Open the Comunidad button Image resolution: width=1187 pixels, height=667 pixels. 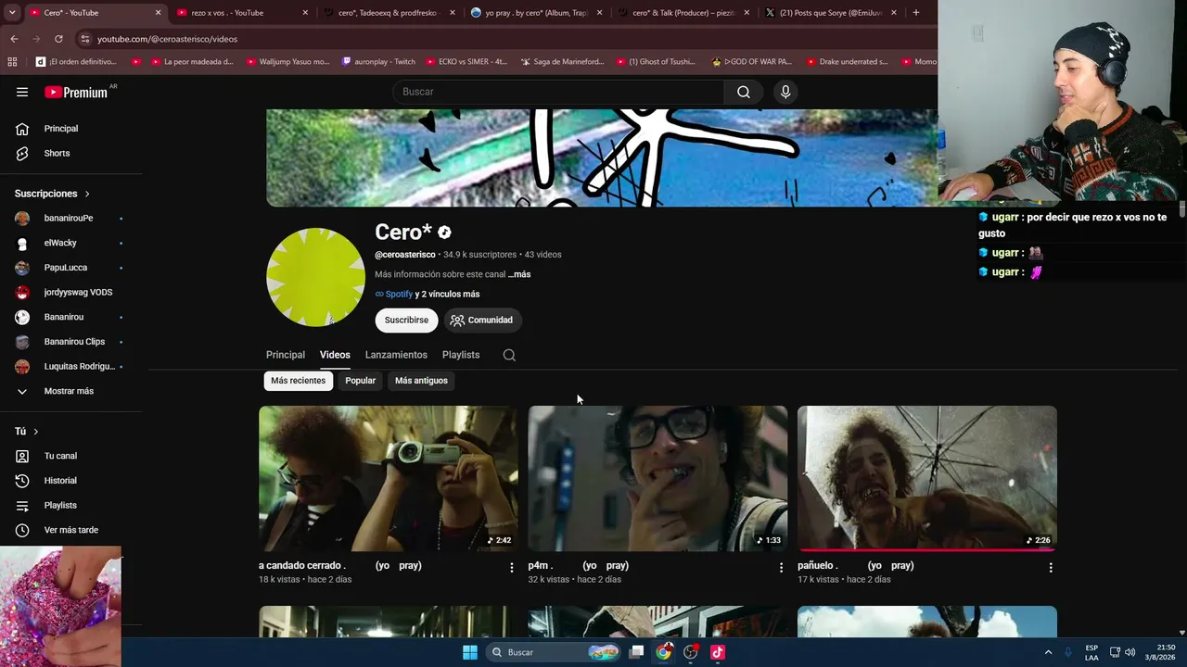482,321
